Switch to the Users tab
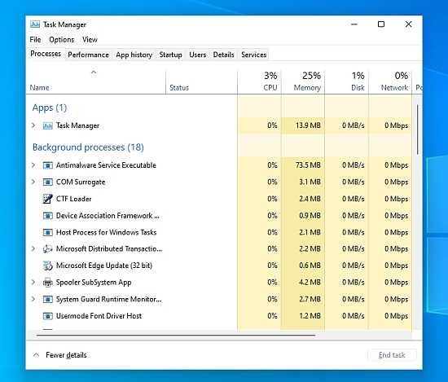 [x=197, y=55]
